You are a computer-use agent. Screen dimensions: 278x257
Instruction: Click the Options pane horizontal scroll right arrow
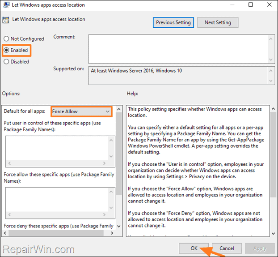pos(112,233)
